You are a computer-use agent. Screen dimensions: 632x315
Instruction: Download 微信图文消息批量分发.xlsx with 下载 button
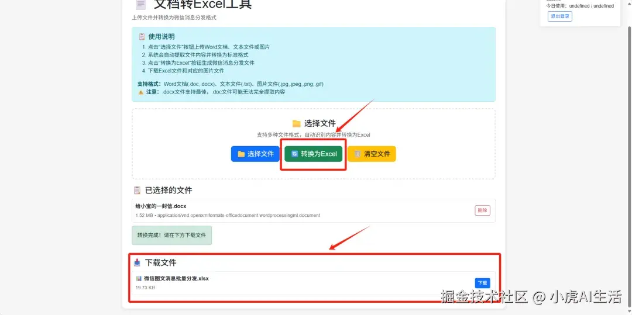482,283
